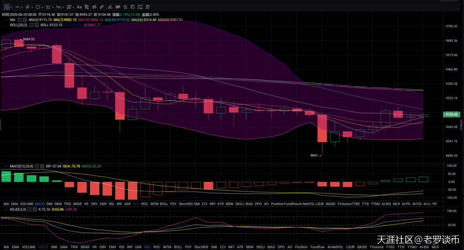Toggle KDJ indicator visibility icon
Image resolution: width=464 pixels, height=250 pixels.
[x=29, y=209]
